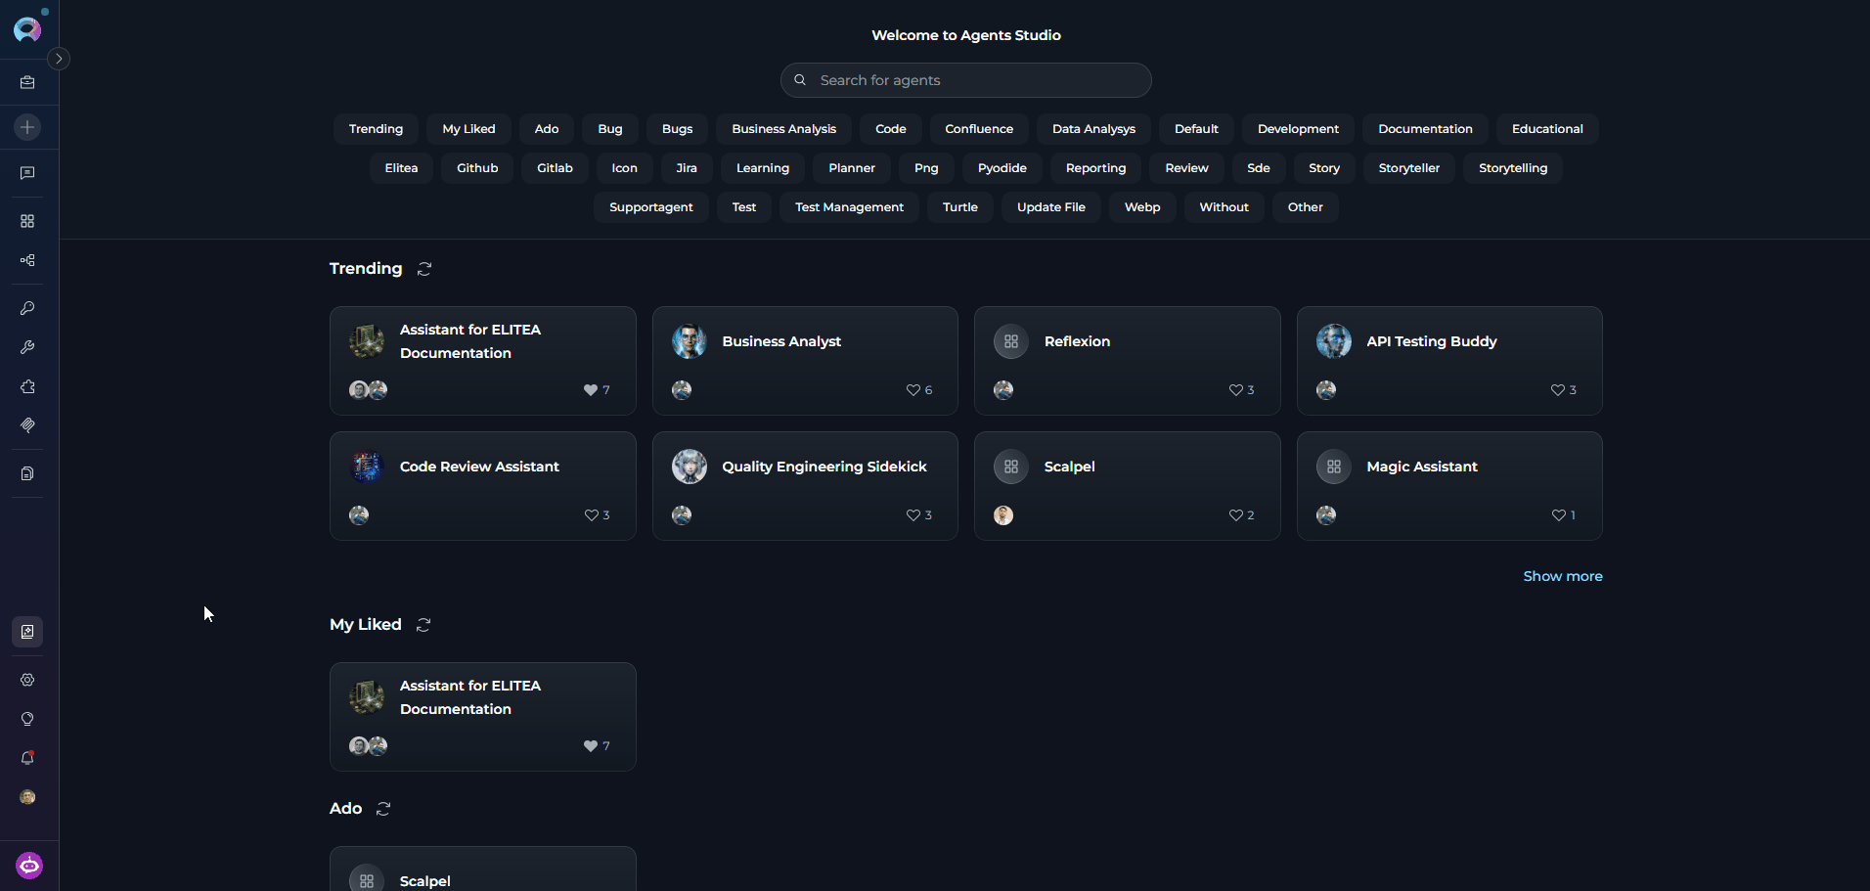Select the My Liked category tag

coord(468,129)
